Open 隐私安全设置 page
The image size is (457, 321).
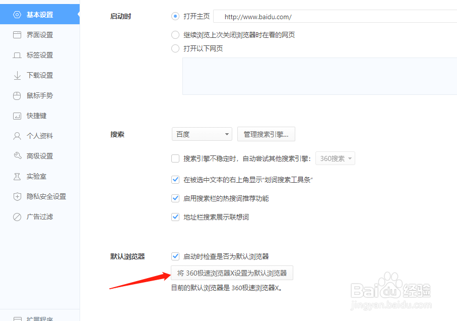(x=40, y=196)
